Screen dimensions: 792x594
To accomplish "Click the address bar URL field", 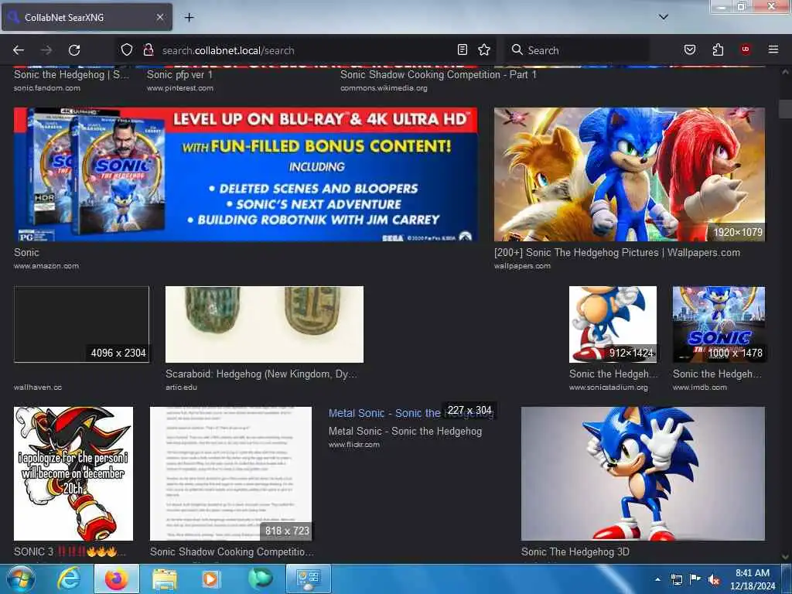I will [306, 50].
